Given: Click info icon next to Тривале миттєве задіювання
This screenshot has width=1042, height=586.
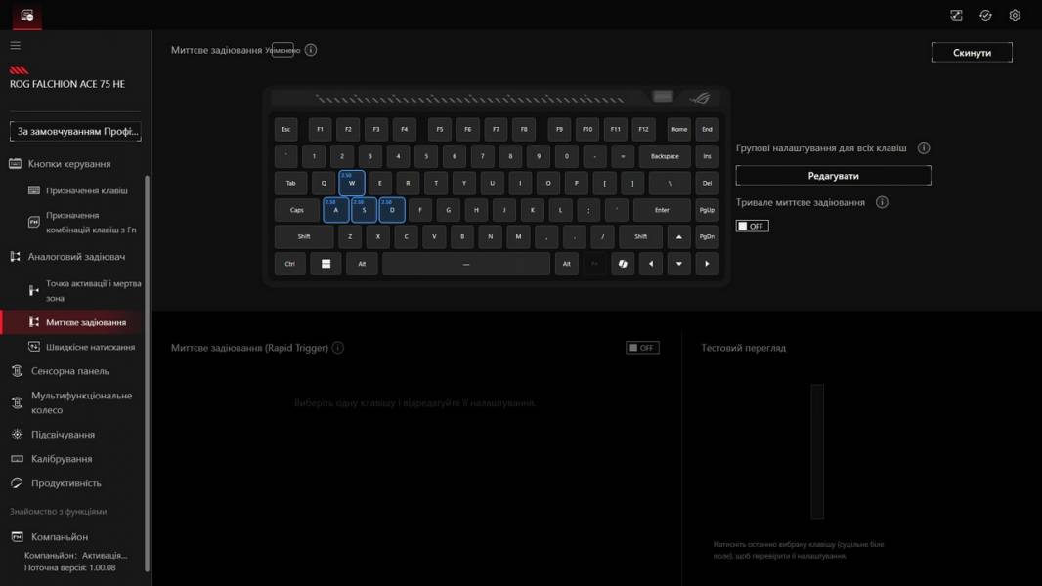Looking at the screenshot, I should 882,202.
